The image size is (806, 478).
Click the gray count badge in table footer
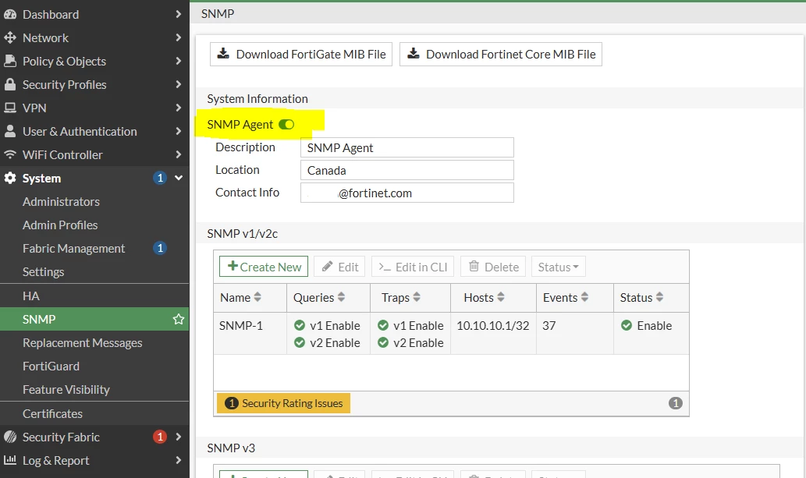point(676,403)
